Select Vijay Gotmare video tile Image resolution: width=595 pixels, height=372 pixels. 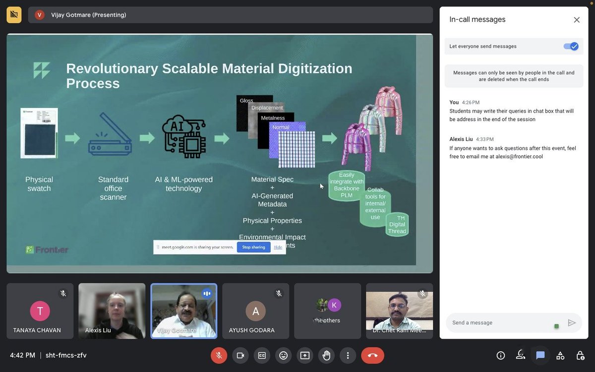coord(184,311)
